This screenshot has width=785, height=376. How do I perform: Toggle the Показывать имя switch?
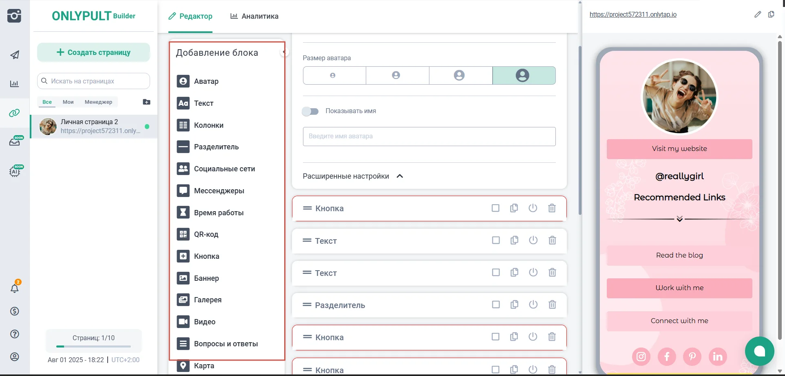pos(310,111)
